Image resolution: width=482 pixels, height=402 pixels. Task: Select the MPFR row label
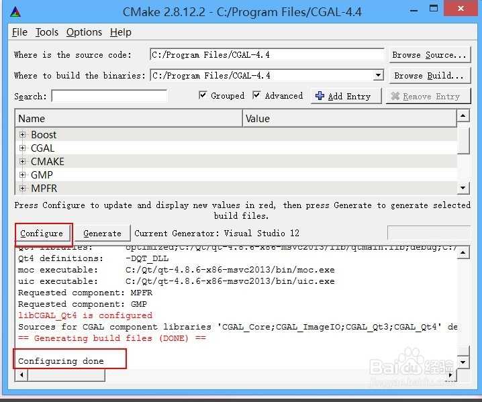[x=44, y=188]
